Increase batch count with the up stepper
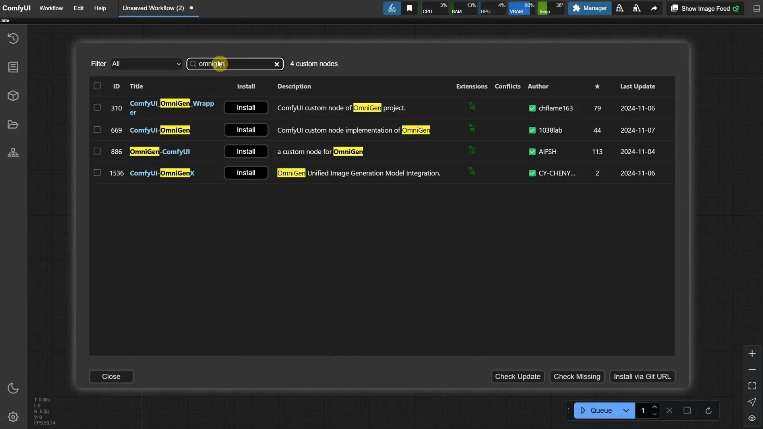Screen dimensions: 763x429 (655, 407)
